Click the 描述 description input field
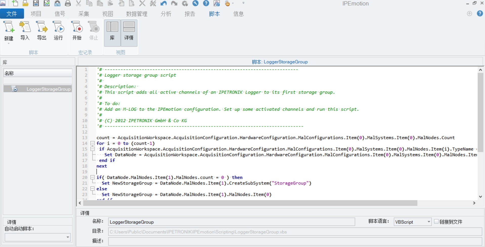This screenshot has width=485, height=247. [295, 241]
